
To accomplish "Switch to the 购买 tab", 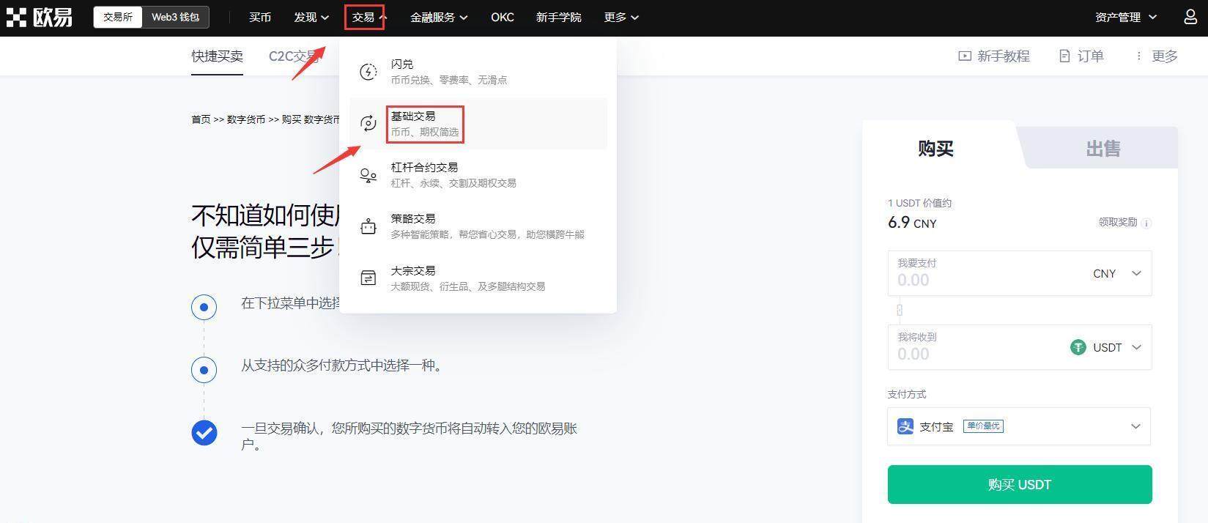I will tap(936, 148).
